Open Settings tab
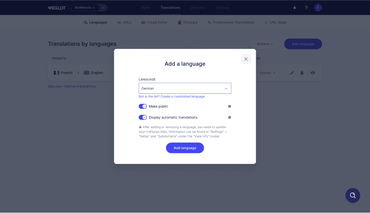This screenshot has width=370, height=213. (x=222, y=8)
